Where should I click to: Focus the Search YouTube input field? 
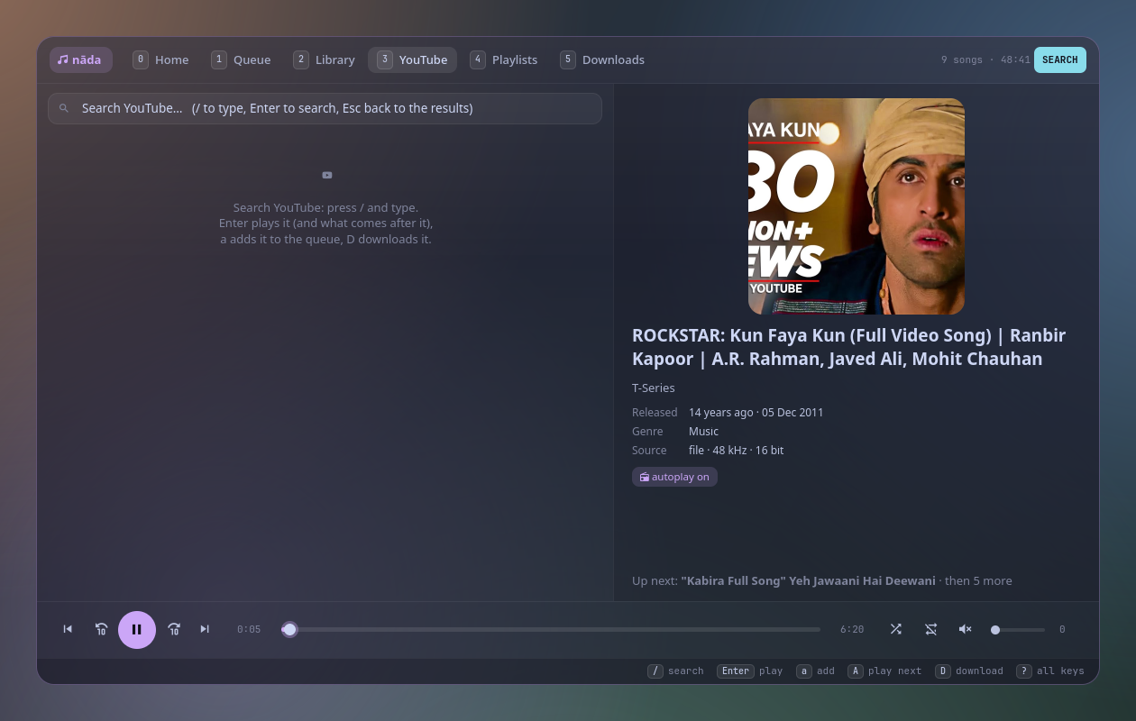(325, 108)
